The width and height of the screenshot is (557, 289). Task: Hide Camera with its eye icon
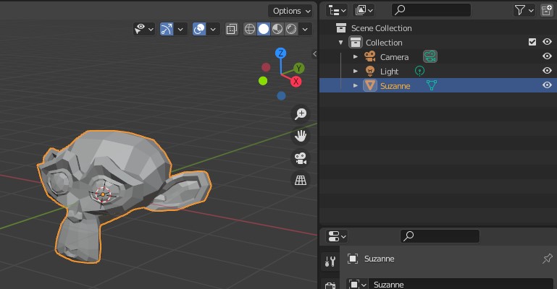(x=547, y=56)
